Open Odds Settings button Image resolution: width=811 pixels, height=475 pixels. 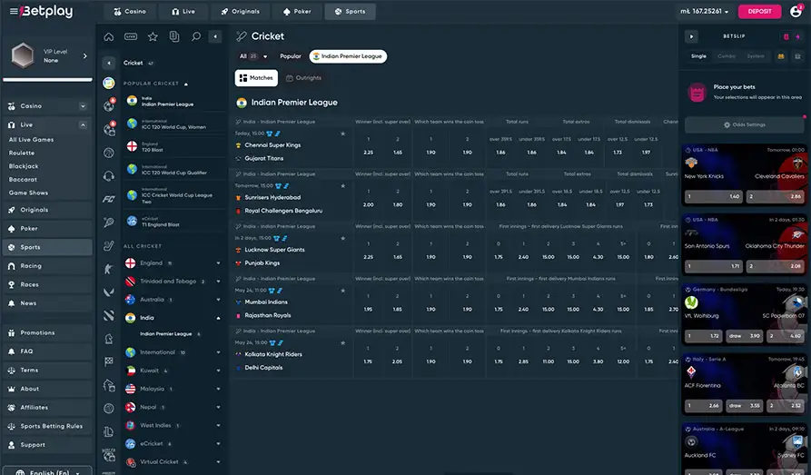click(x=745, y=125)
